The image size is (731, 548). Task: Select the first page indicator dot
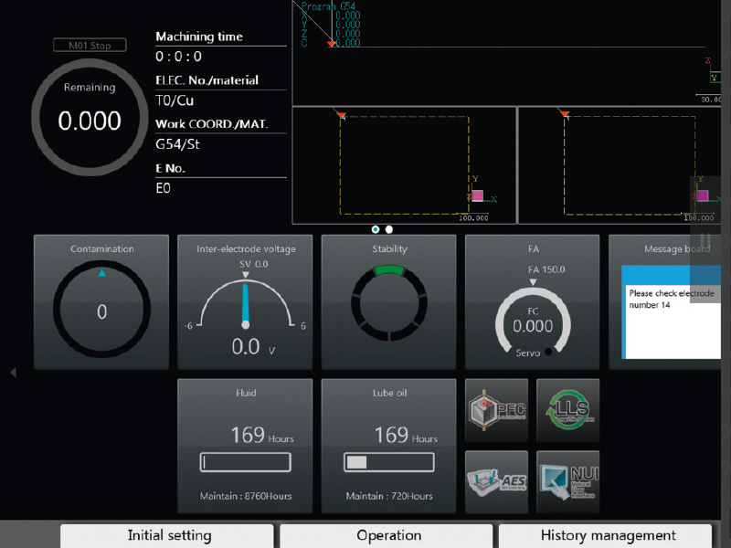tap(376, 229)
